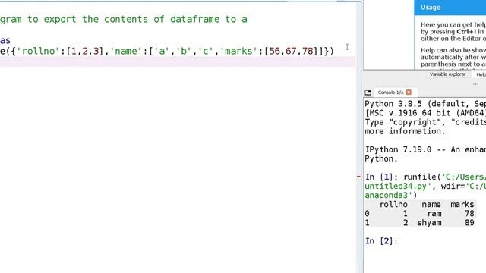Click the bold Ctrl+I text in Help
The image size is (486, 273).
[466, 32]
